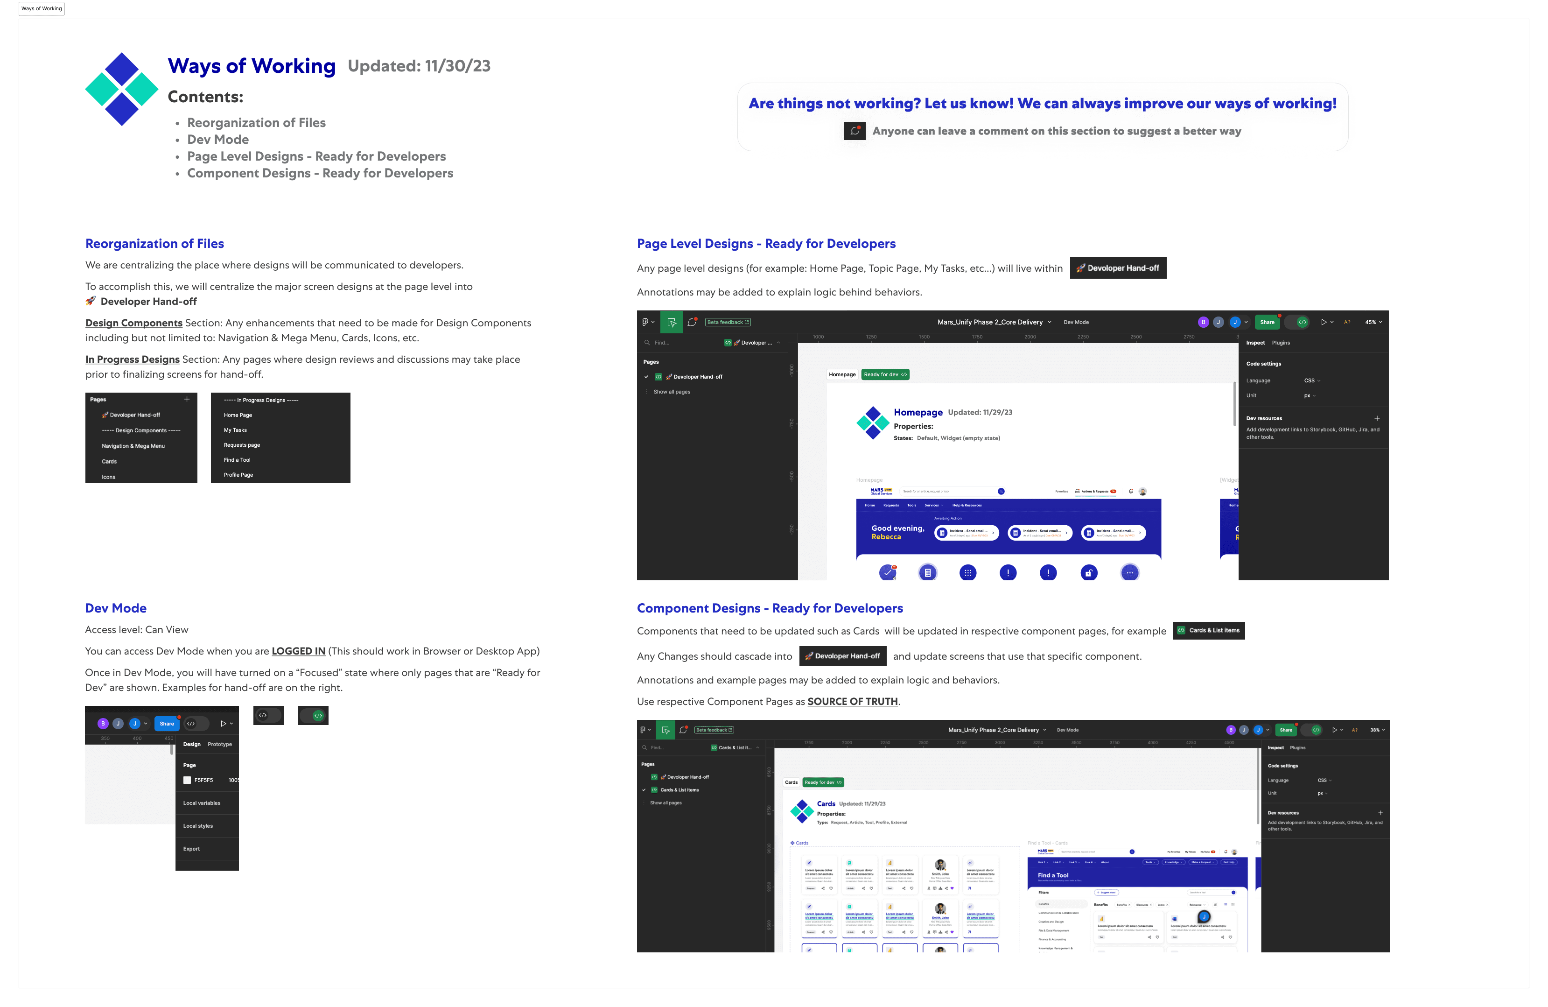Click purple B avatar in Homepage screenshot toolbar
1548x1007 pixels.
1203,322
